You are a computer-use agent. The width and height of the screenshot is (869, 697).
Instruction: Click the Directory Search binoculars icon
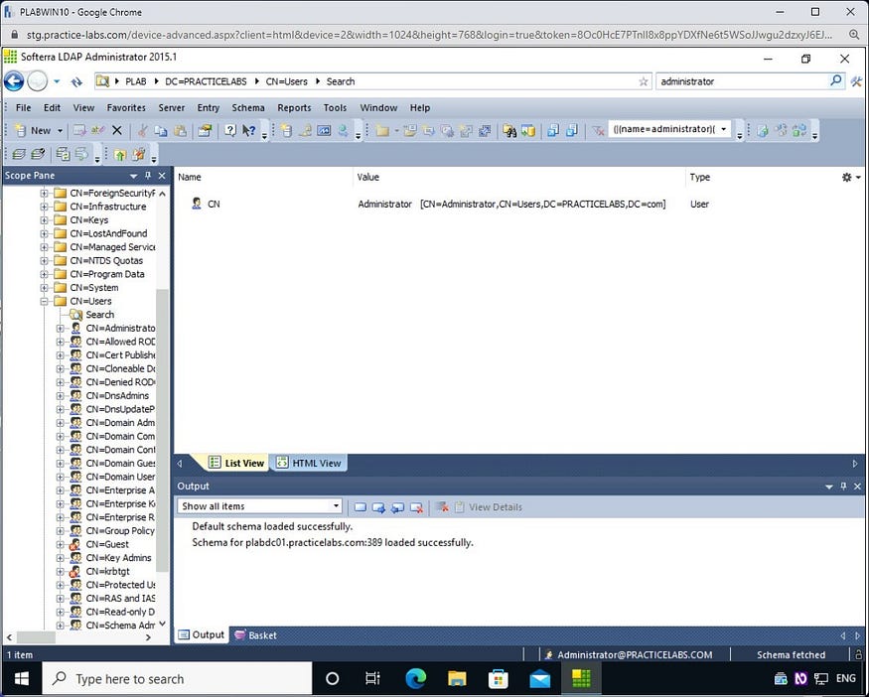coord(509,131)
